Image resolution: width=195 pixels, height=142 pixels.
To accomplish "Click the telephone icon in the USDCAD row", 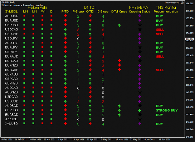I will [x=140, y=30].
